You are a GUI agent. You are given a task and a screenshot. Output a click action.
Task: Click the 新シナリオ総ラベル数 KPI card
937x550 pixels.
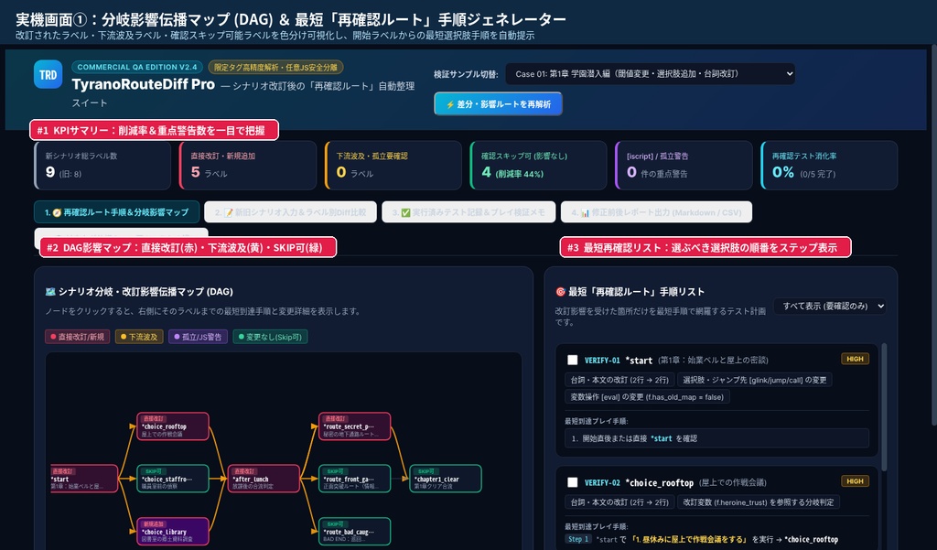[x=102, y=166]
